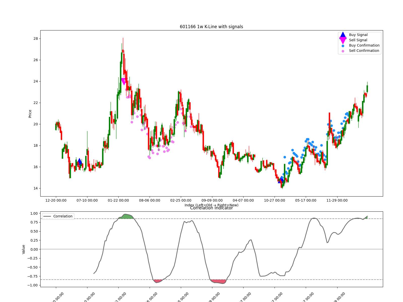This screenshot has height=302, width=403.
Task: Click the red shaded correlation trough above 08-06
Action: (x=158, y=281)
